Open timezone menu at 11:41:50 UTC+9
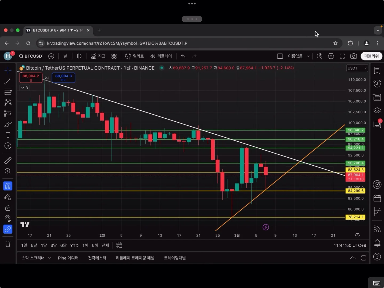Viewport: 384px width, 288px height. pyautogui.click(x=350, y=245)
